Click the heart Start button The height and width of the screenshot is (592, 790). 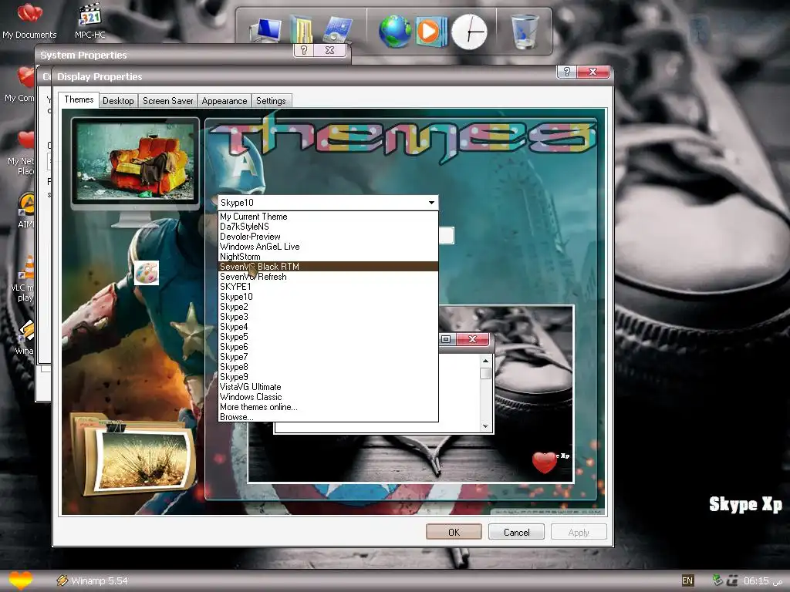[20, 580]
